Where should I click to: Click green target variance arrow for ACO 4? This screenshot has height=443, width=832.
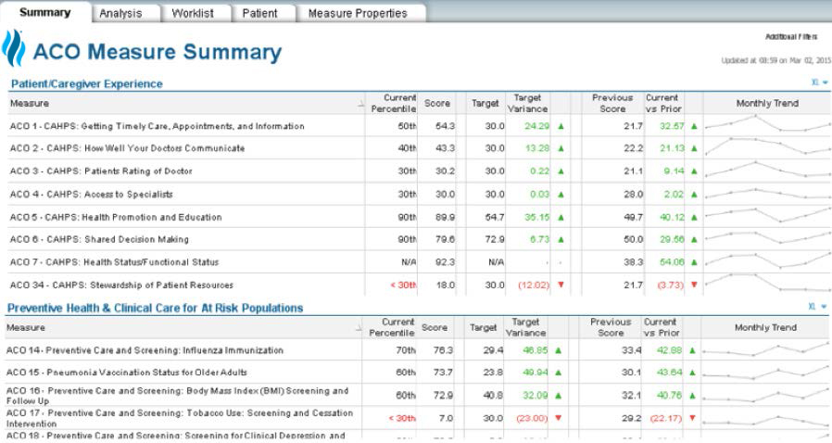tap(561, 195)
